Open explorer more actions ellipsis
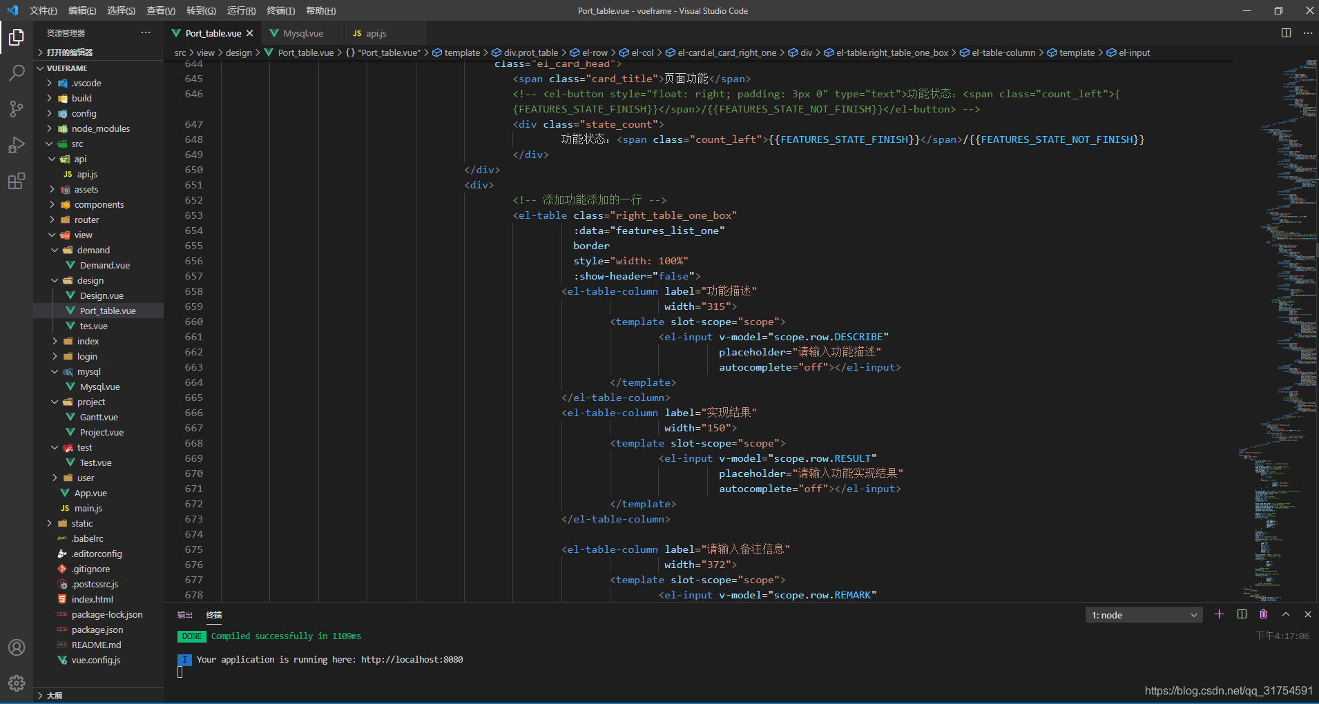Image resolution: width=1319 pixels, height=704 pixels. pyautogui.click(x=146, y=33)
